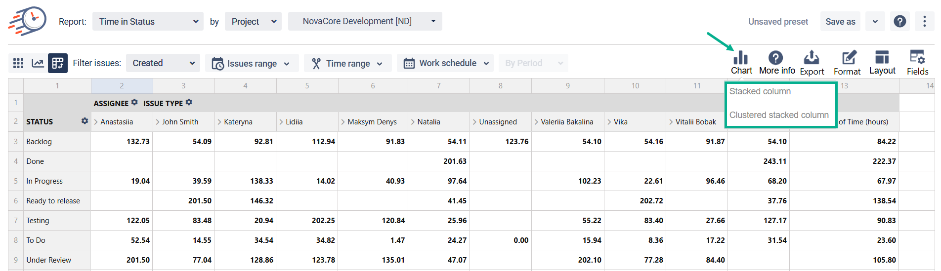Screen dimensions: 941x271
Task: Choose Clustered stacked column option
Action: pyautogui.click(x=779, y=115)
